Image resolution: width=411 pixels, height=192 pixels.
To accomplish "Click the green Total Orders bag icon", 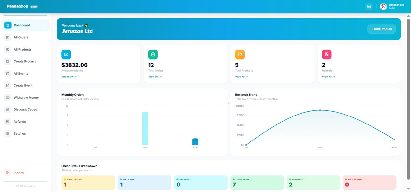I will (x=153, y=54).
